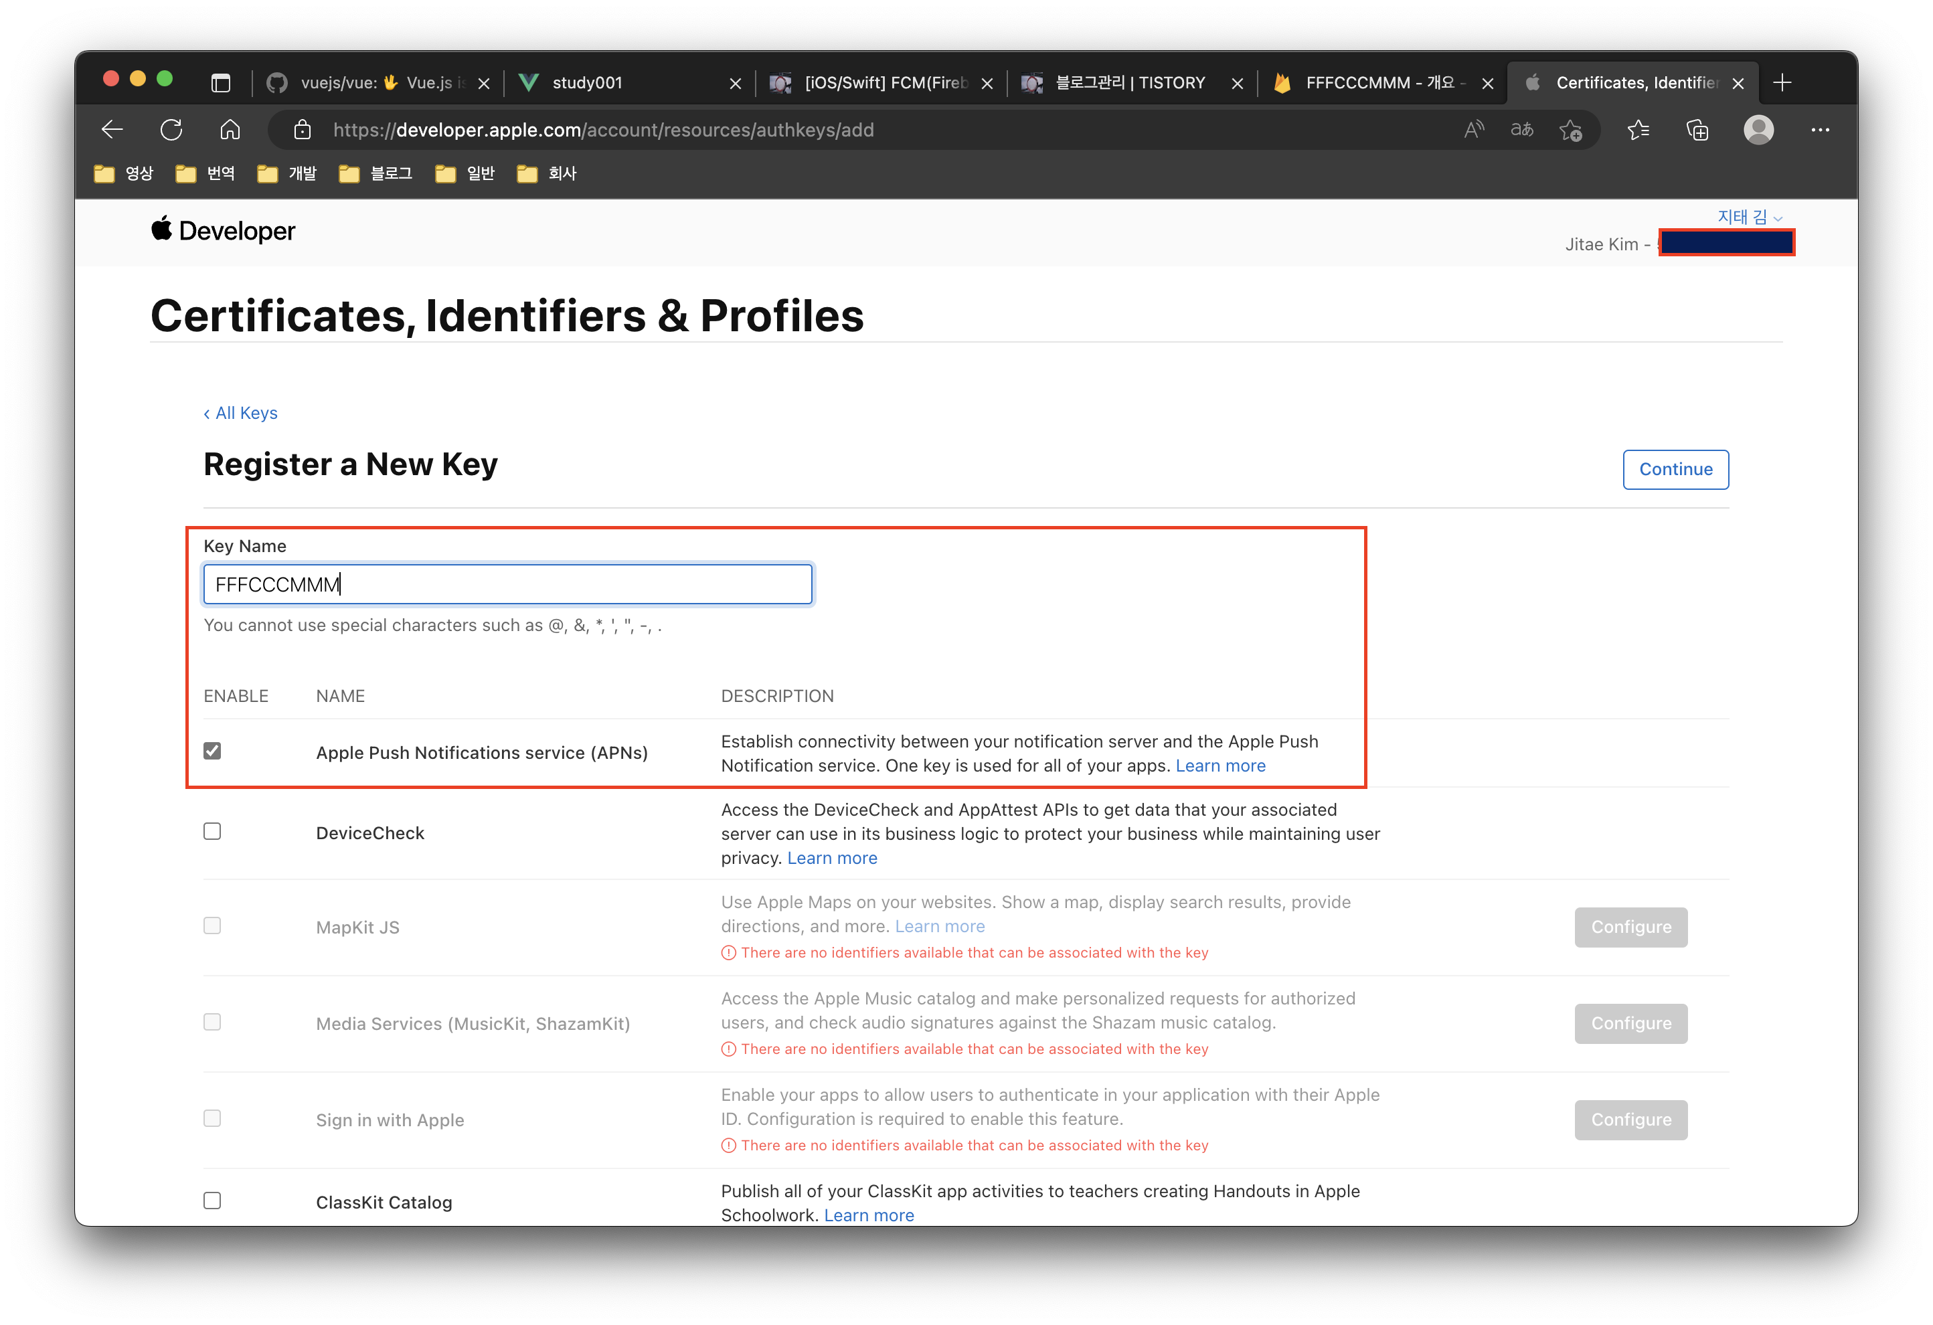1933x1325 pixels.
Task: Open Learn more link for ClassKit Catalog
Action: [868, 1215]
